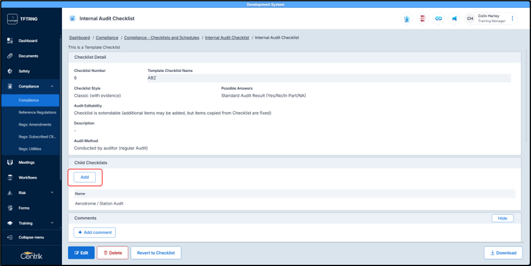
Task: Click the Compliance sidebar icon
Action: (x=10, y=86)
